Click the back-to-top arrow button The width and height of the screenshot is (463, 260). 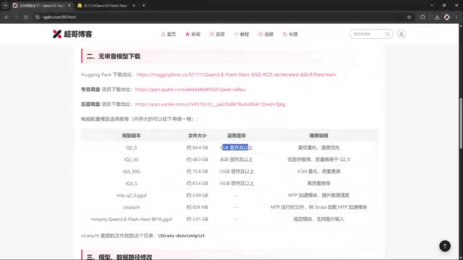445,246
